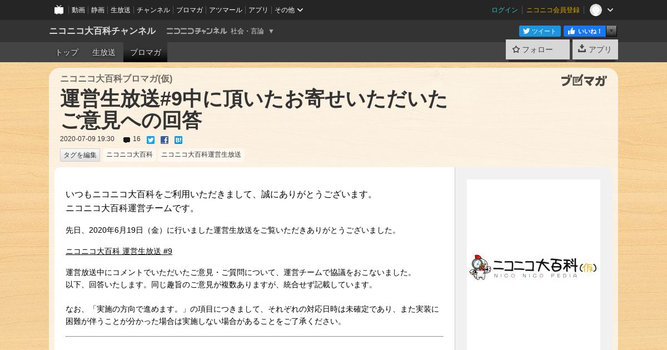The height and width of the screenshot is (350, 667).
Task: Share article via Facebook icon
Action: pos(165,140)
